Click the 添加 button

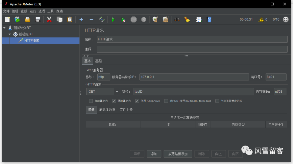[x=154, y=154]
